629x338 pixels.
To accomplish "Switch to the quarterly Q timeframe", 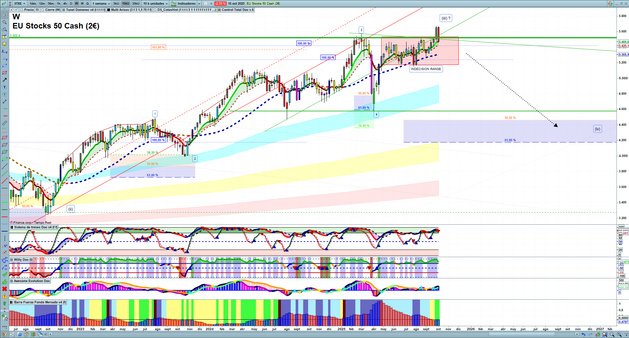I will (x=88, y=4).
